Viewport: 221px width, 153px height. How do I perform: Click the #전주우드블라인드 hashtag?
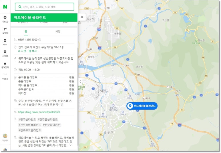30,130
